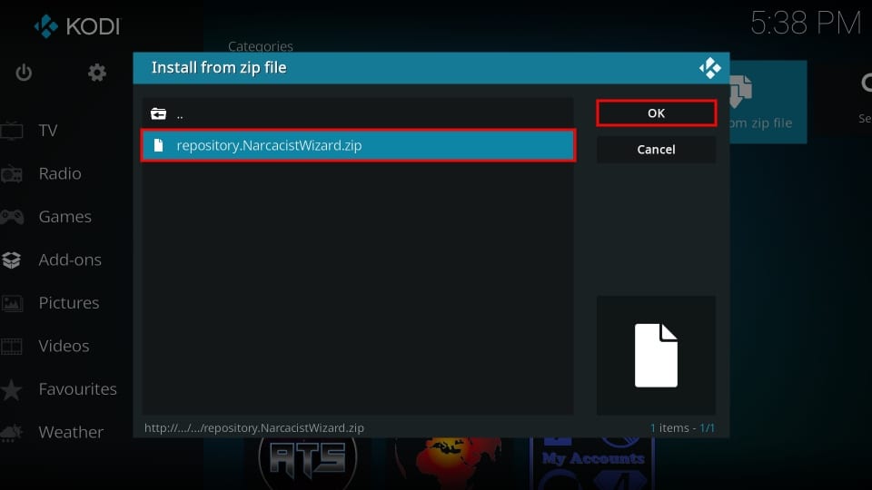Click the RTS add-on thumbnail

pos(308,462)
